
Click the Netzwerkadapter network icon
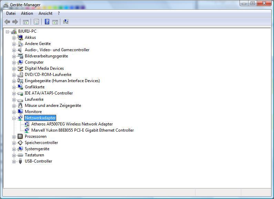20,118
